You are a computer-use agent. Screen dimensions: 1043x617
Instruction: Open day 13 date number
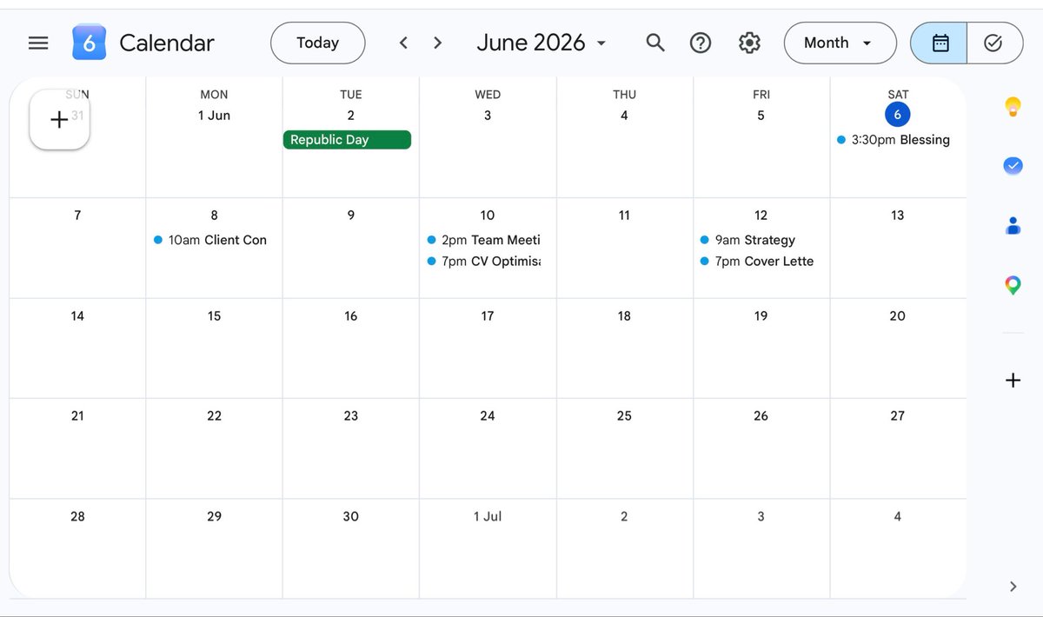point(897,216)
